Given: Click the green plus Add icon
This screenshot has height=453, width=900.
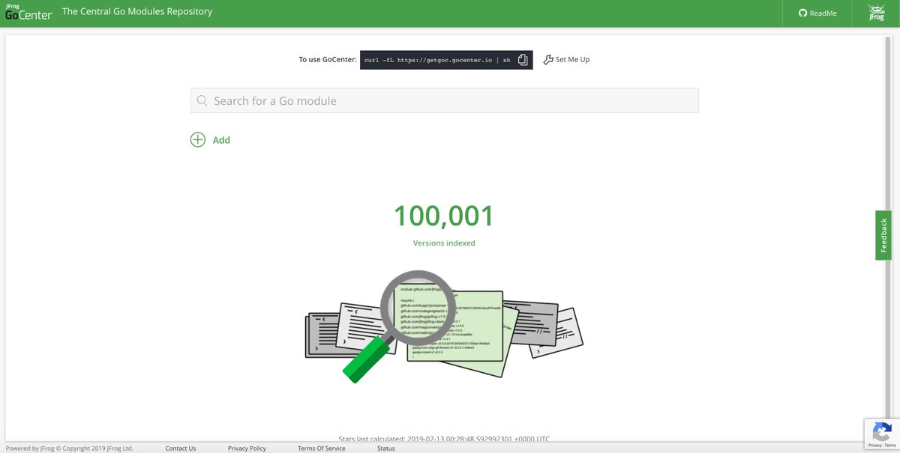Looking at the screenshot, I should click(x=198, y=139).
